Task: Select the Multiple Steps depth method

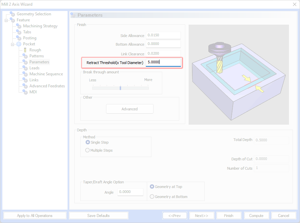Action: [x=87, y=150]
